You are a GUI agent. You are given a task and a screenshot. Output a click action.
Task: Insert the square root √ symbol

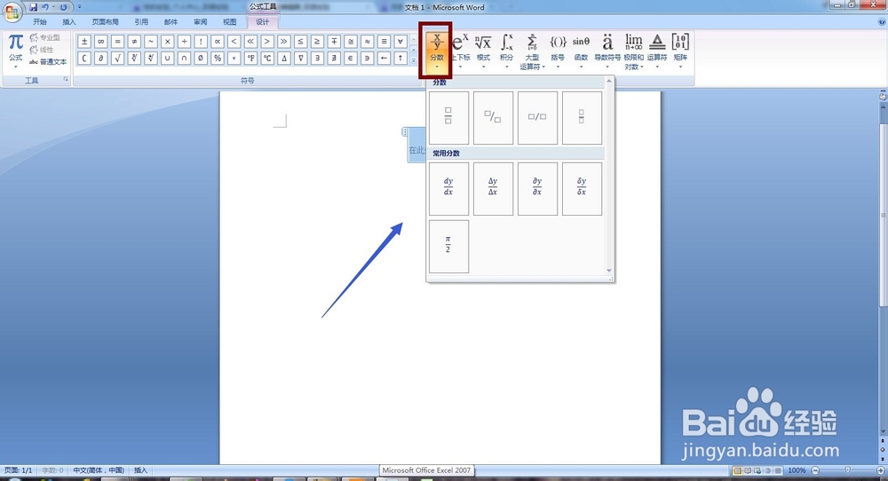tap(118, 58)
